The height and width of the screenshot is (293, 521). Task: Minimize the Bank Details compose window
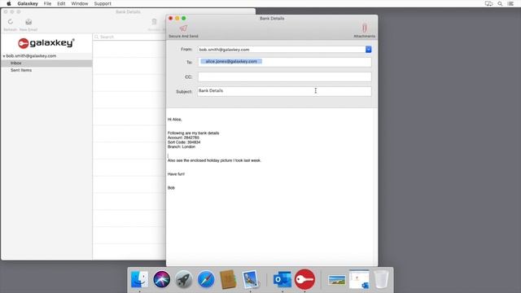coord(177,18)
